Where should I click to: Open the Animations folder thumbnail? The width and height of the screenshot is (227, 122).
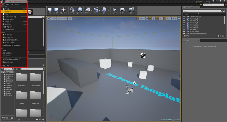coord(22,77)
